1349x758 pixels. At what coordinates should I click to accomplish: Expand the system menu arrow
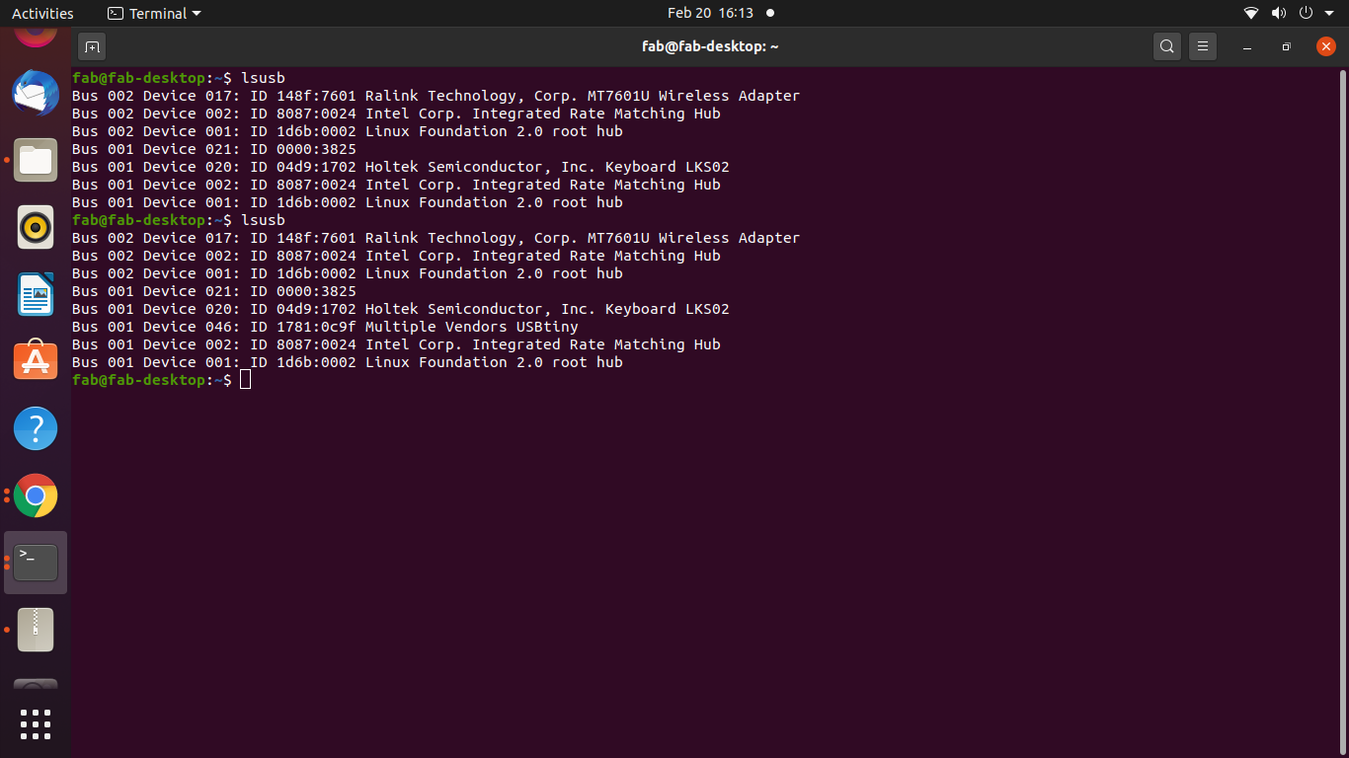(x=1329, y=14)
